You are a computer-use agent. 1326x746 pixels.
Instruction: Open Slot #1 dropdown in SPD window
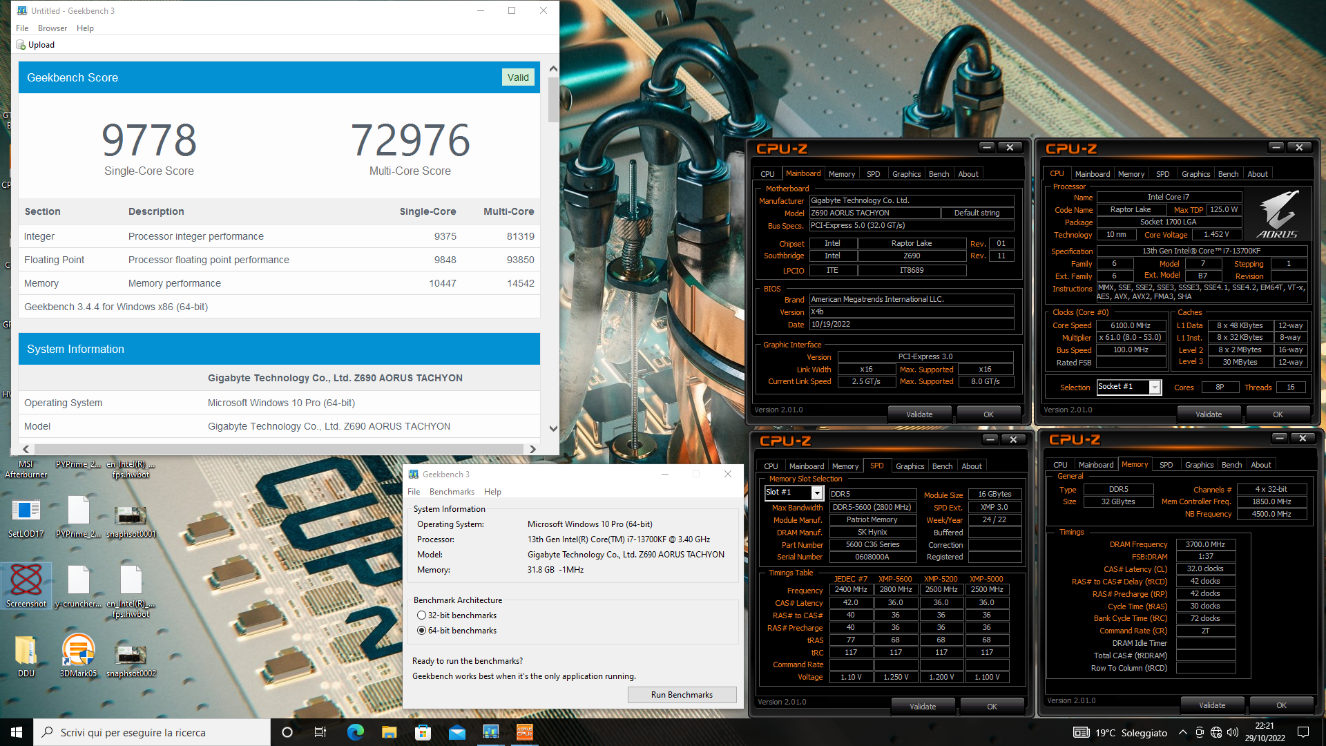pyautogui.click(x=817, y=492)
